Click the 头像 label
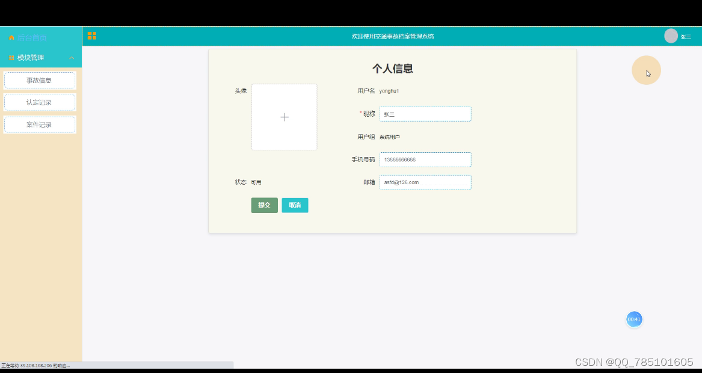The image size is (702, 373). point(241,91)
